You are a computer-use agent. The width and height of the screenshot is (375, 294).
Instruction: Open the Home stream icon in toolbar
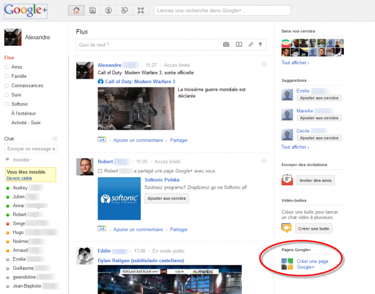[x=76, y=11]
